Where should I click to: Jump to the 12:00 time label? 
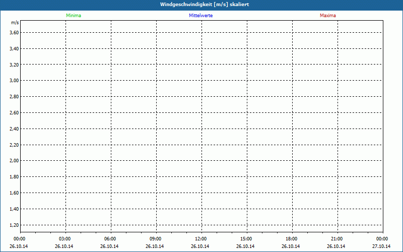[201, 239]
